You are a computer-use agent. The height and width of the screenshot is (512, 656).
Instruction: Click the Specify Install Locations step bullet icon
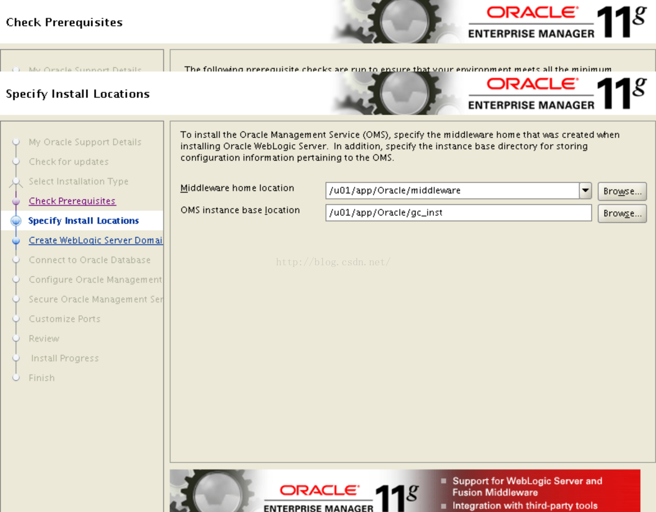[x=16, y=221]
